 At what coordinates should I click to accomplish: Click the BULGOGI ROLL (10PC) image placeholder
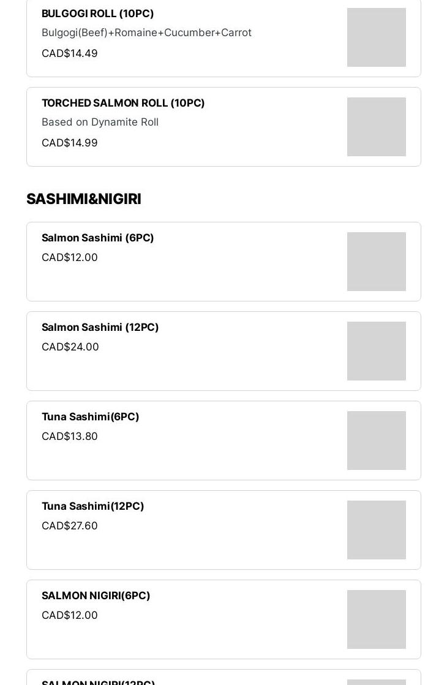pos(376,37)
